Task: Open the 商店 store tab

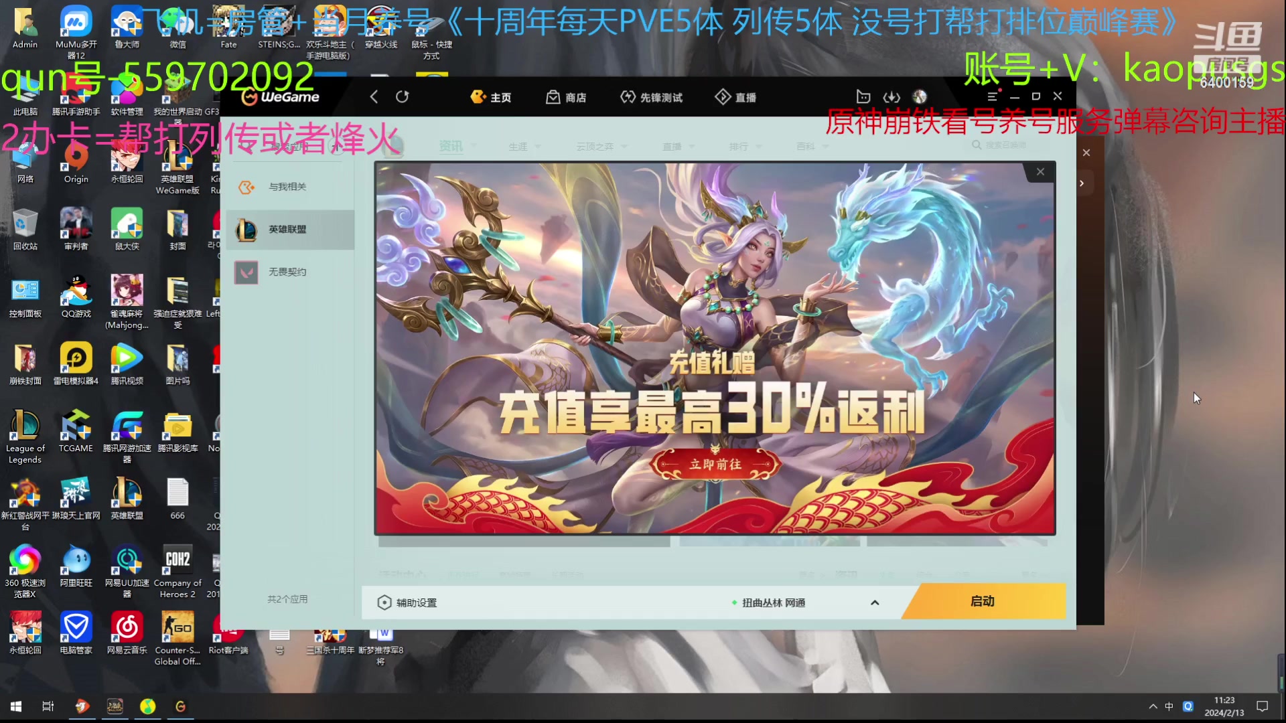Action: (x=566, y=97)
